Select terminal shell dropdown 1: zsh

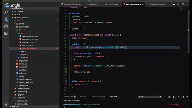point(150,97)
